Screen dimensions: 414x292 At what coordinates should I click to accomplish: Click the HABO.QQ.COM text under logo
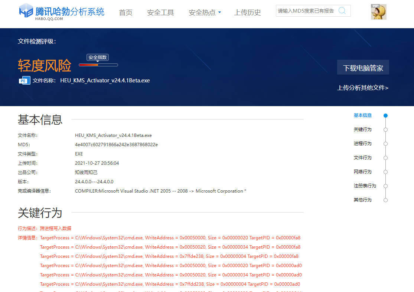tap(49, 19)
